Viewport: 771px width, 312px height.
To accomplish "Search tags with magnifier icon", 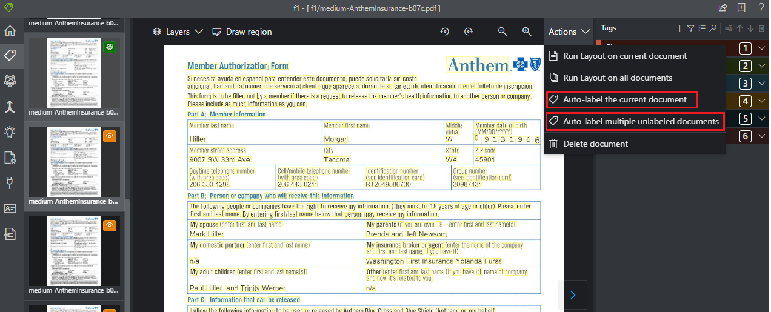I will point(713,28).
